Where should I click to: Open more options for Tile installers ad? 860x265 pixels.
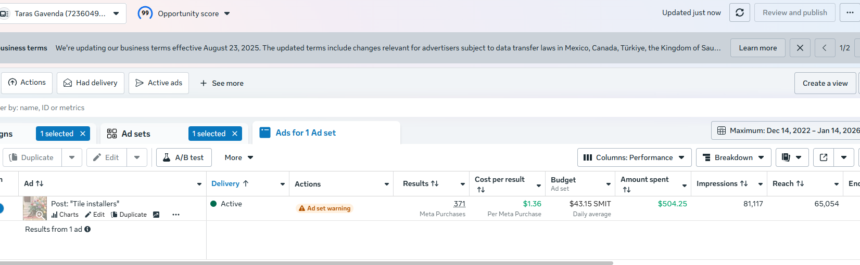[176, 215]
